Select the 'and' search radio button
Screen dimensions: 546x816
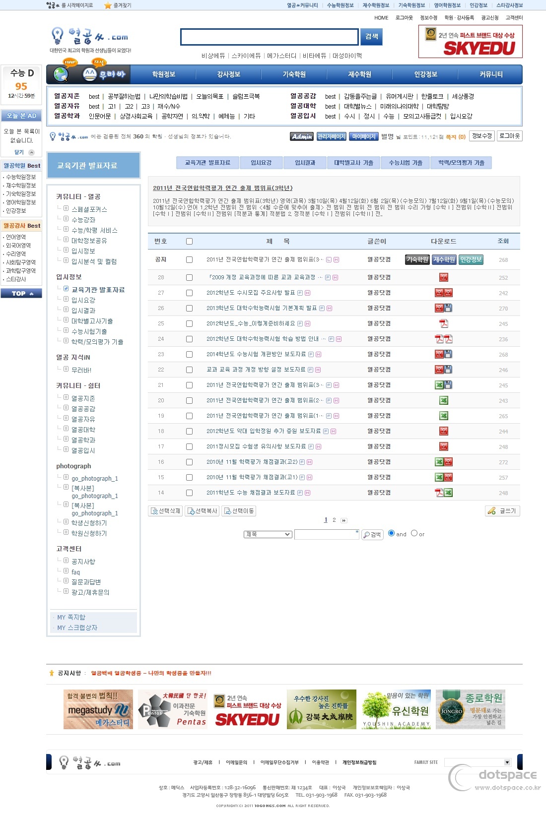click(x=391, y=533)
